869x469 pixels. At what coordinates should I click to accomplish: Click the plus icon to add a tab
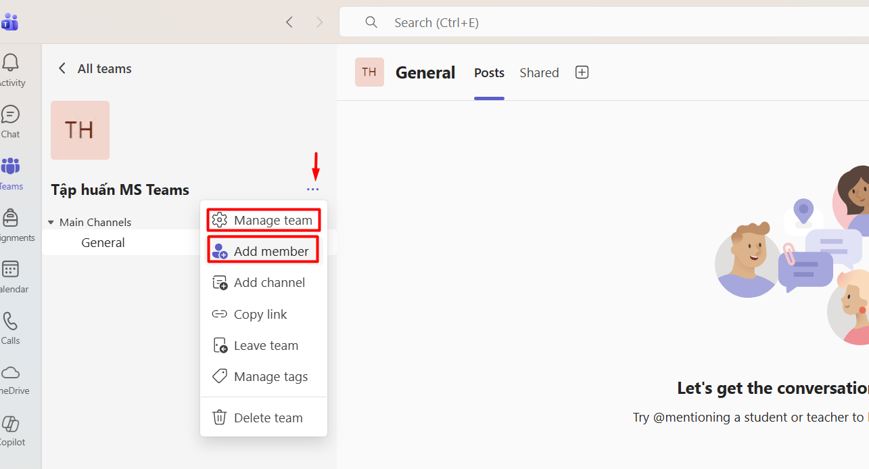(582, 72)
